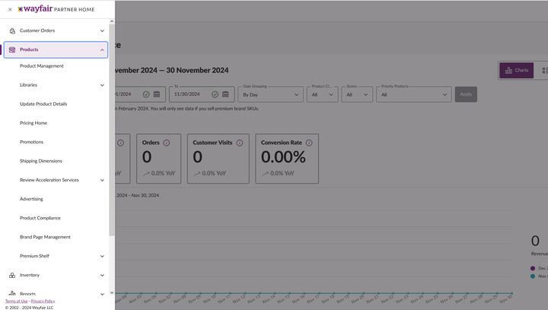The height and width of the screenshot is (310, 548).
Task: Expand the Customer Orders section
Action: 102,31
